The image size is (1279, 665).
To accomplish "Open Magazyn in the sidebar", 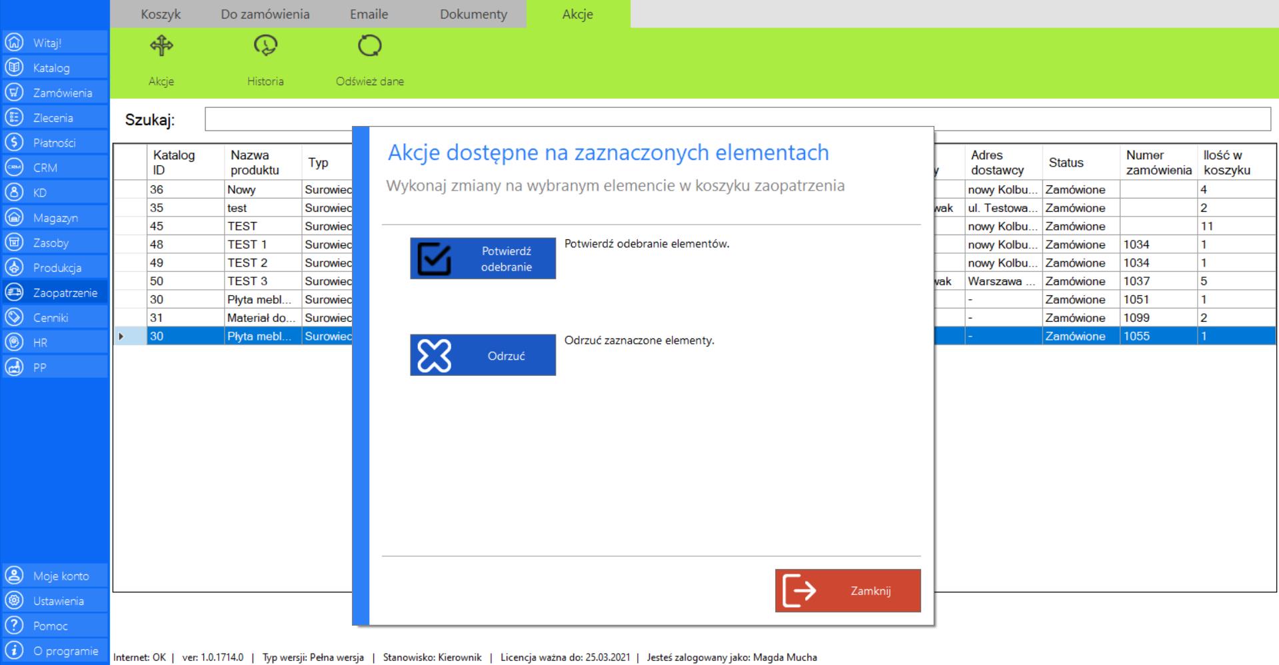I will click(x=55, y=218).
